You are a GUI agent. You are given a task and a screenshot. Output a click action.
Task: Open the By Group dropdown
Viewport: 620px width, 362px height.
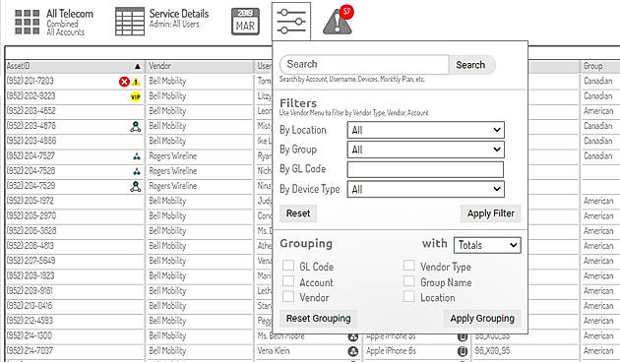point(426,150)
